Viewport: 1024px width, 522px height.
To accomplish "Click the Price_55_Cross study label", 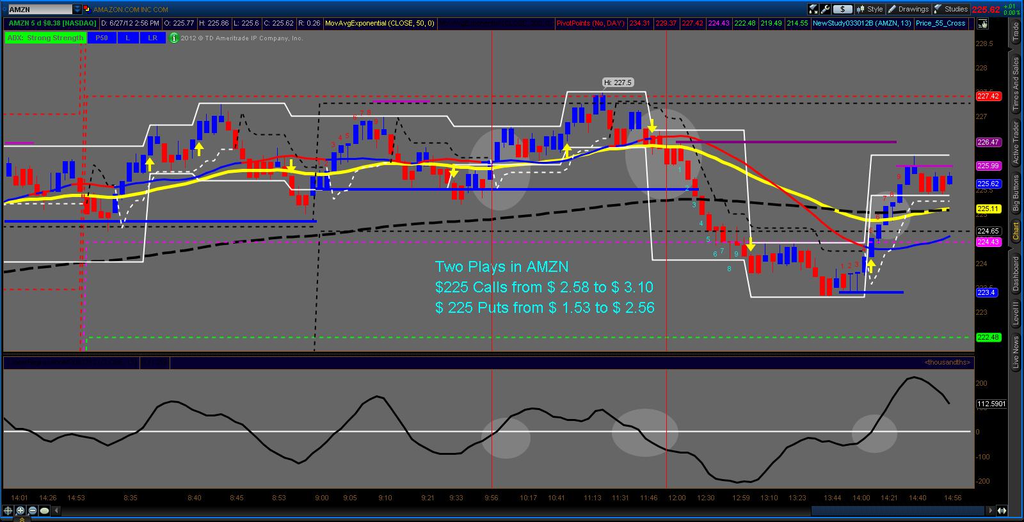I will click(x=940, y=24).
